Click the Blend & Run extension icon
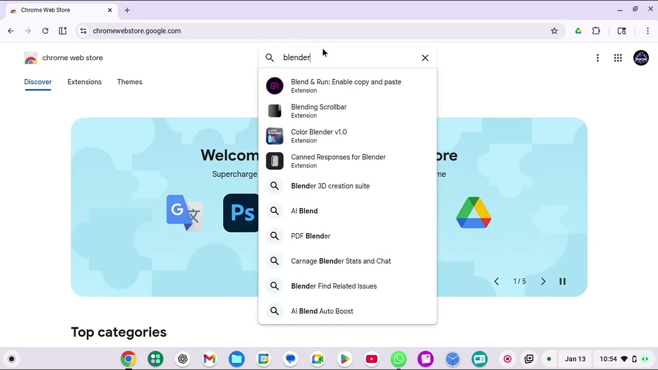This screenshot has width=658, height=370. (275, 86)
